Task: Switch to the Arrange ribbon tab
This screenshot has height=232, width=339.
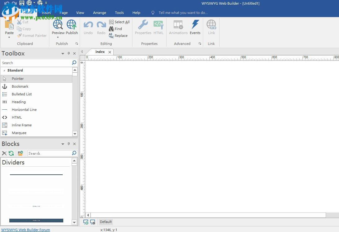Action: [x=99, y=13]
